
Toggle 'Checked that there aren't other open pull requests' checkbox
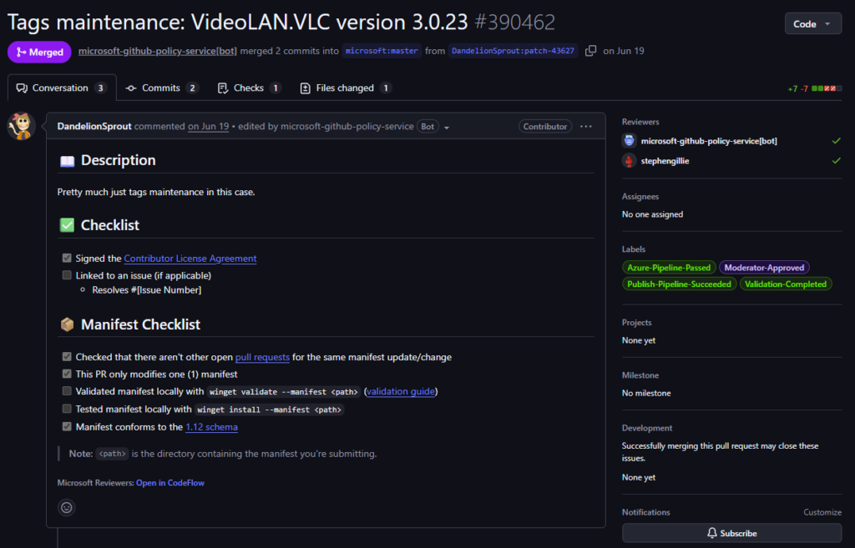tap(67, 357)
